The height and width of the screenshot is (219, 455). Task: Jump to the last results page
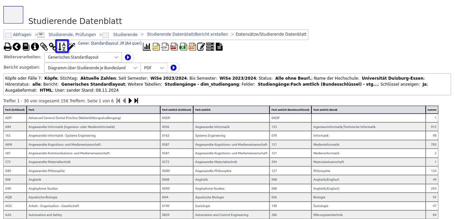[136, 101]
